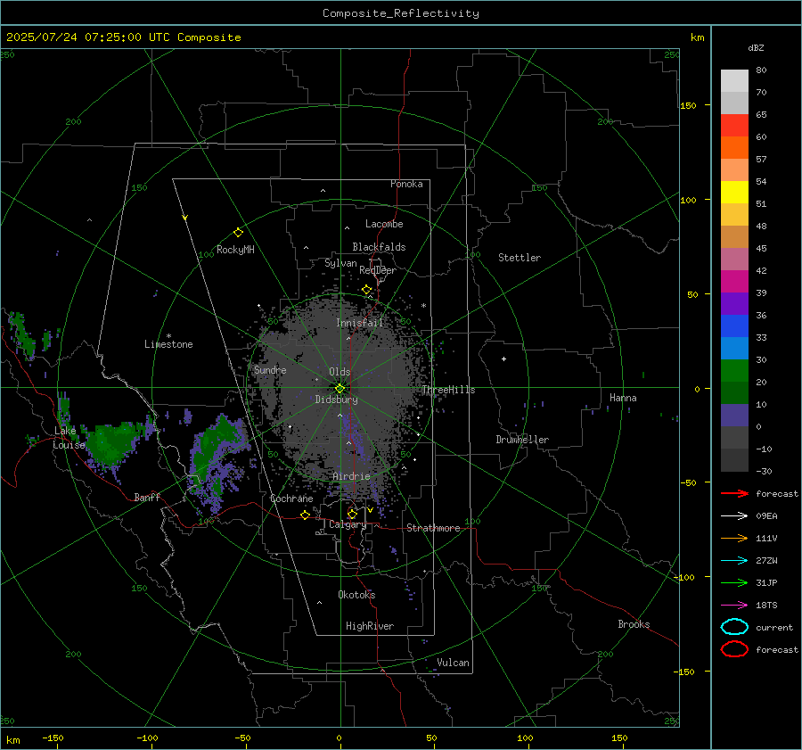Click the white 09EA arrow legend symbol
This screenshot has width=802, height=750.
coord(734,515)
